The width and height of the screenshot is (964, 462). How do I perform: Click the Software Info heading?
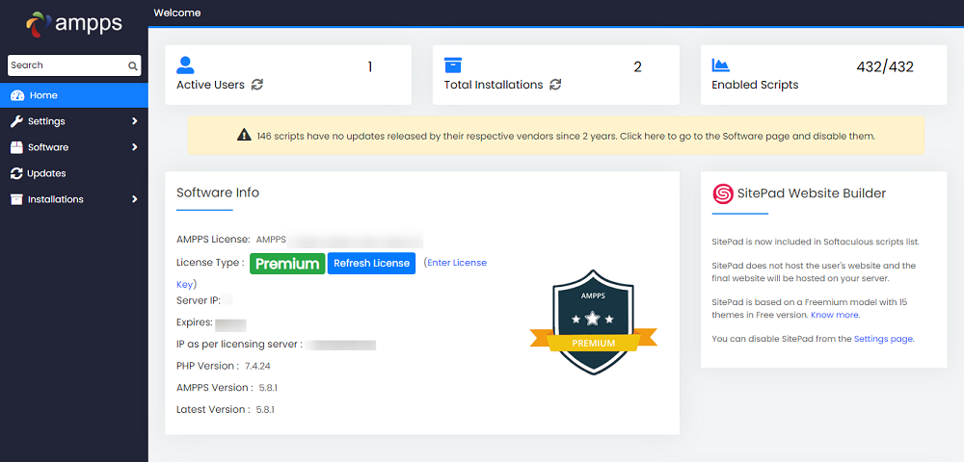point(218,192)
